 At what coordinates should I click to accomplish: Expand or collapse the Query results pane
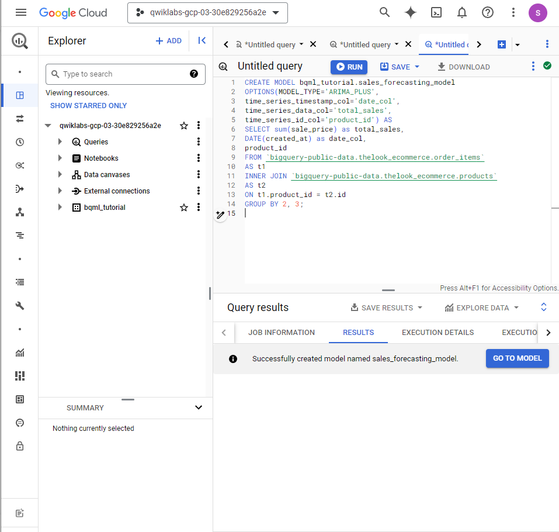544,307
